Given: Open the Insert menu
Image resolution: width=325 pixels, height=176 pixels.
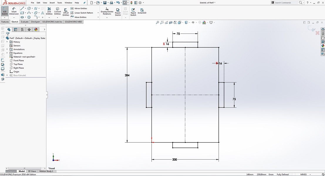Looking at the screenshot, I should tap(52, 3).
